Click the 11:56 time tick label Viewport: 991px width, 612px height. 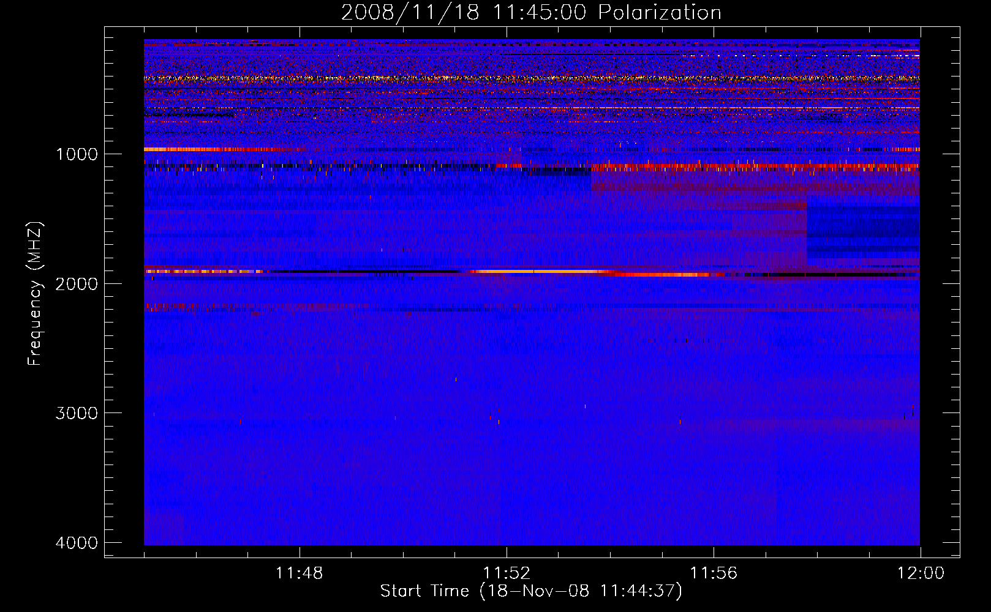[714, 573]
